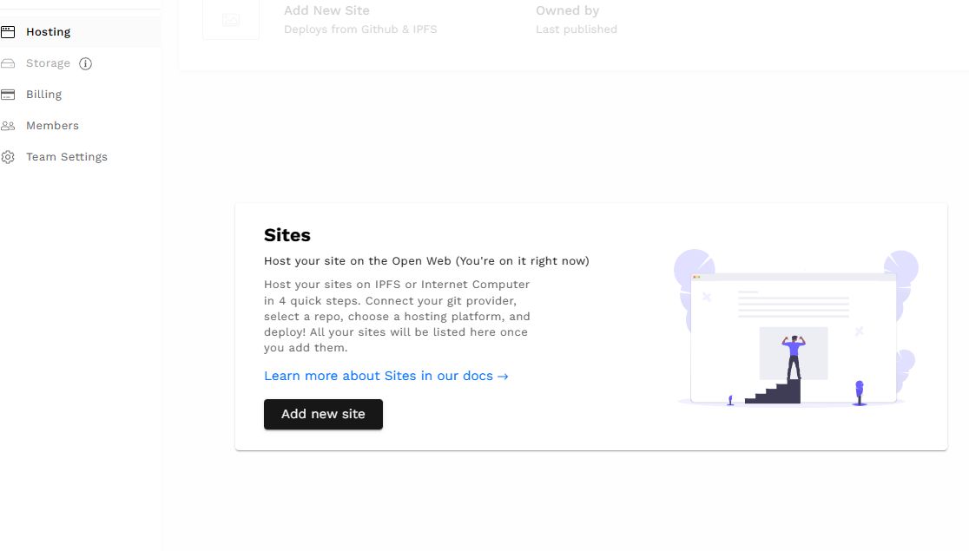The height and width of the screenshot is (551, 969).
Task: Follow Learn more about Sites docs link
Action: tap(386, 376)
